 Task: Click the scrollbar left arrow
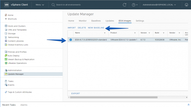(x=69, y=97)
